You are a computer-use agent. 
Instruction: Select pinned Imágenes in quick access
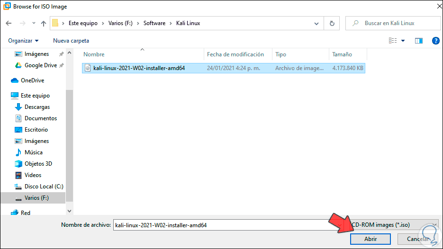pos(36,54)
